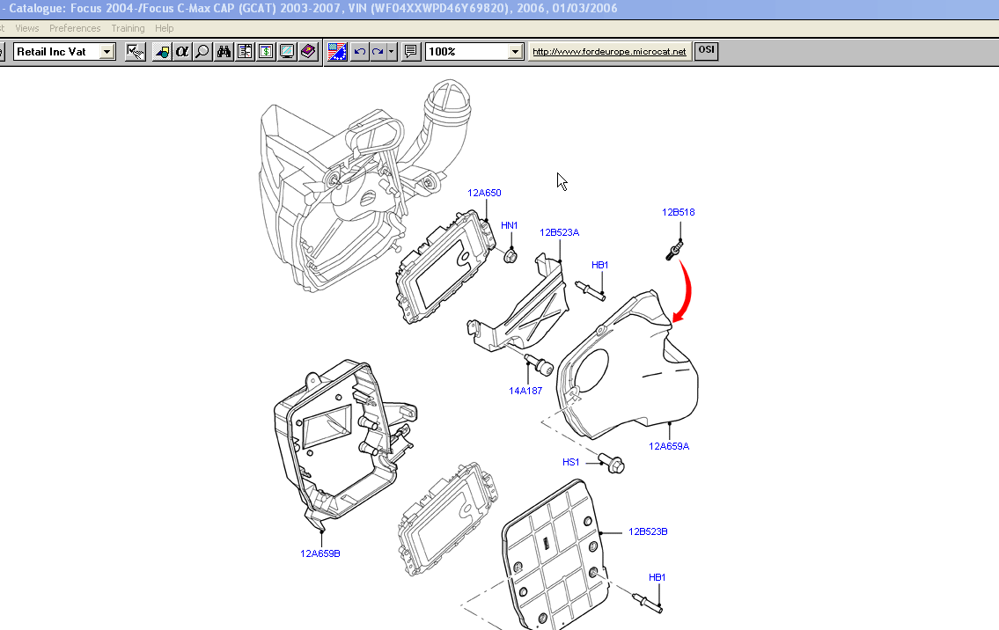Click the binoculars search icon
Viewport: 999px width, 630px height.
tap(224, 52)
